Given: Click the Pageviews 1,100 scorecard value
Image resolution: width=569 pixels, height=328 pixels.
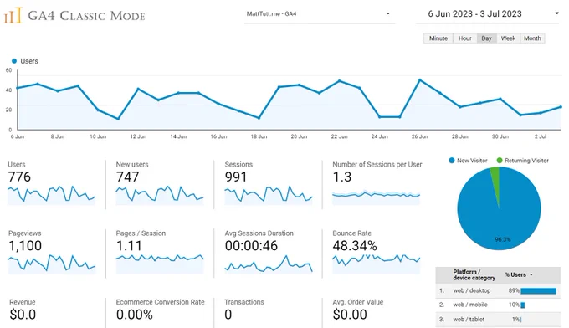Looking at the screenshot, I should [x=25, y=246].
